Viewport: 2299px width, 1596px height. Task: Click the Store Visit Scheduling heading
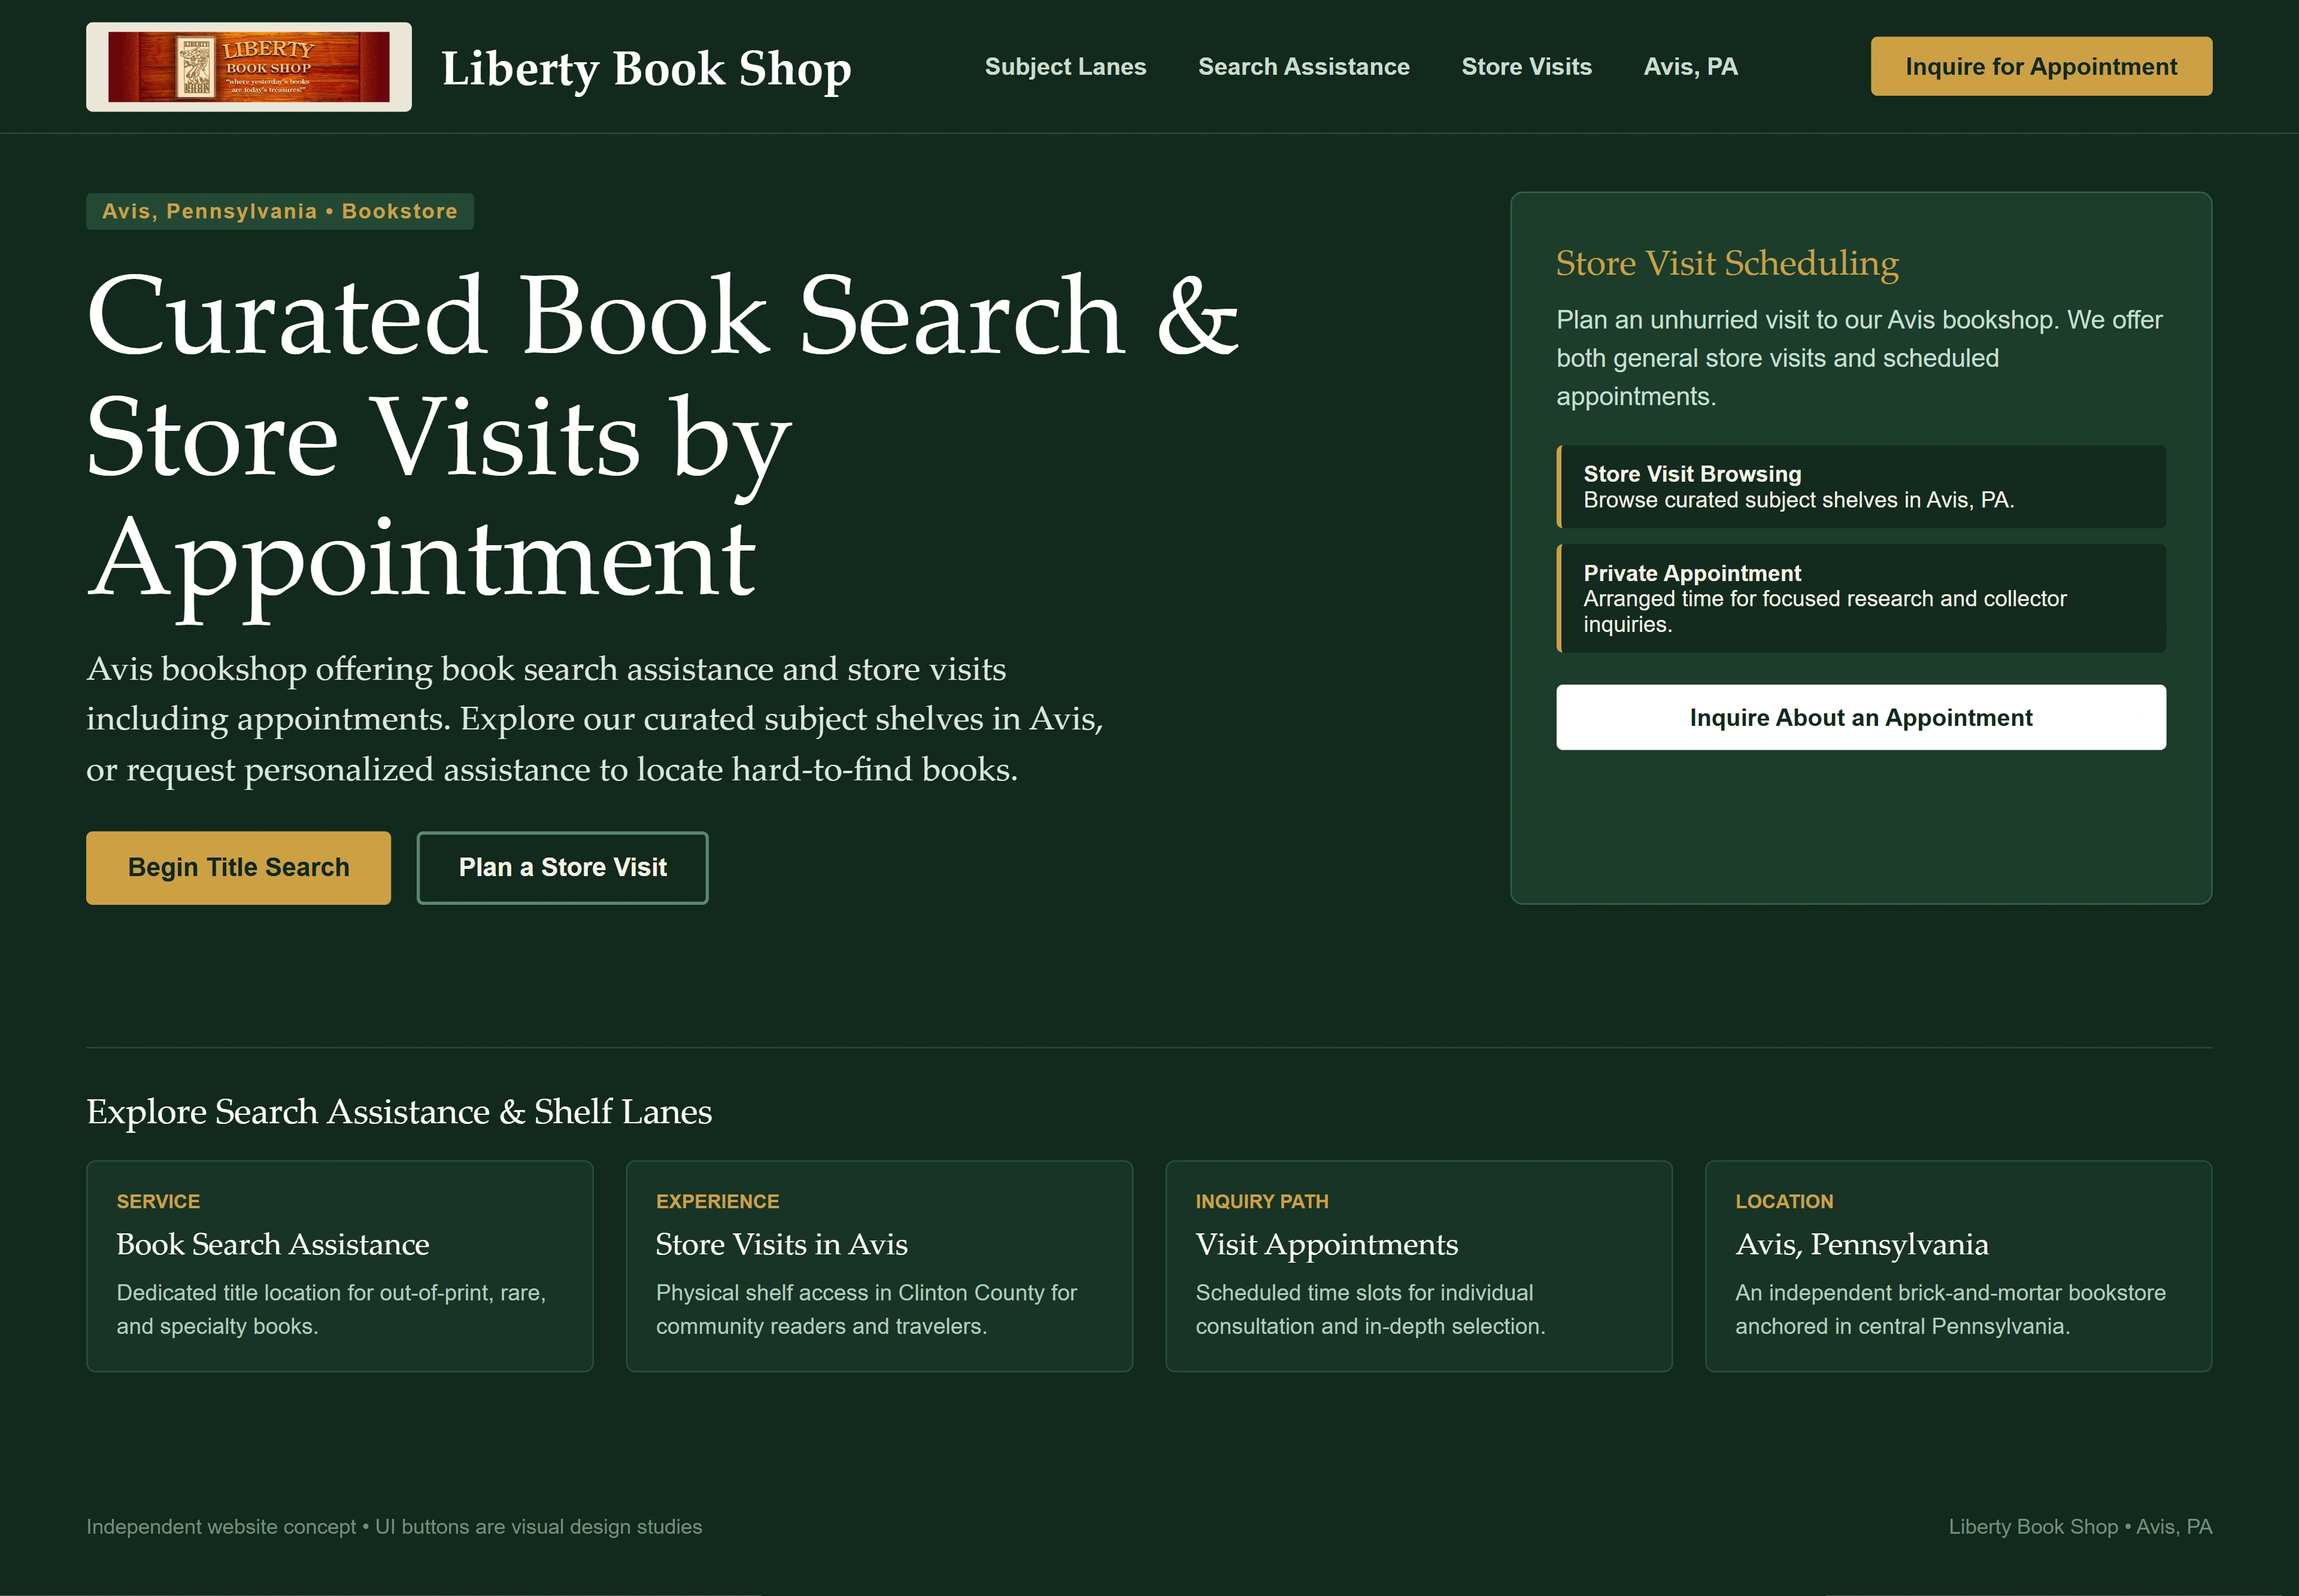point(1727,263)
